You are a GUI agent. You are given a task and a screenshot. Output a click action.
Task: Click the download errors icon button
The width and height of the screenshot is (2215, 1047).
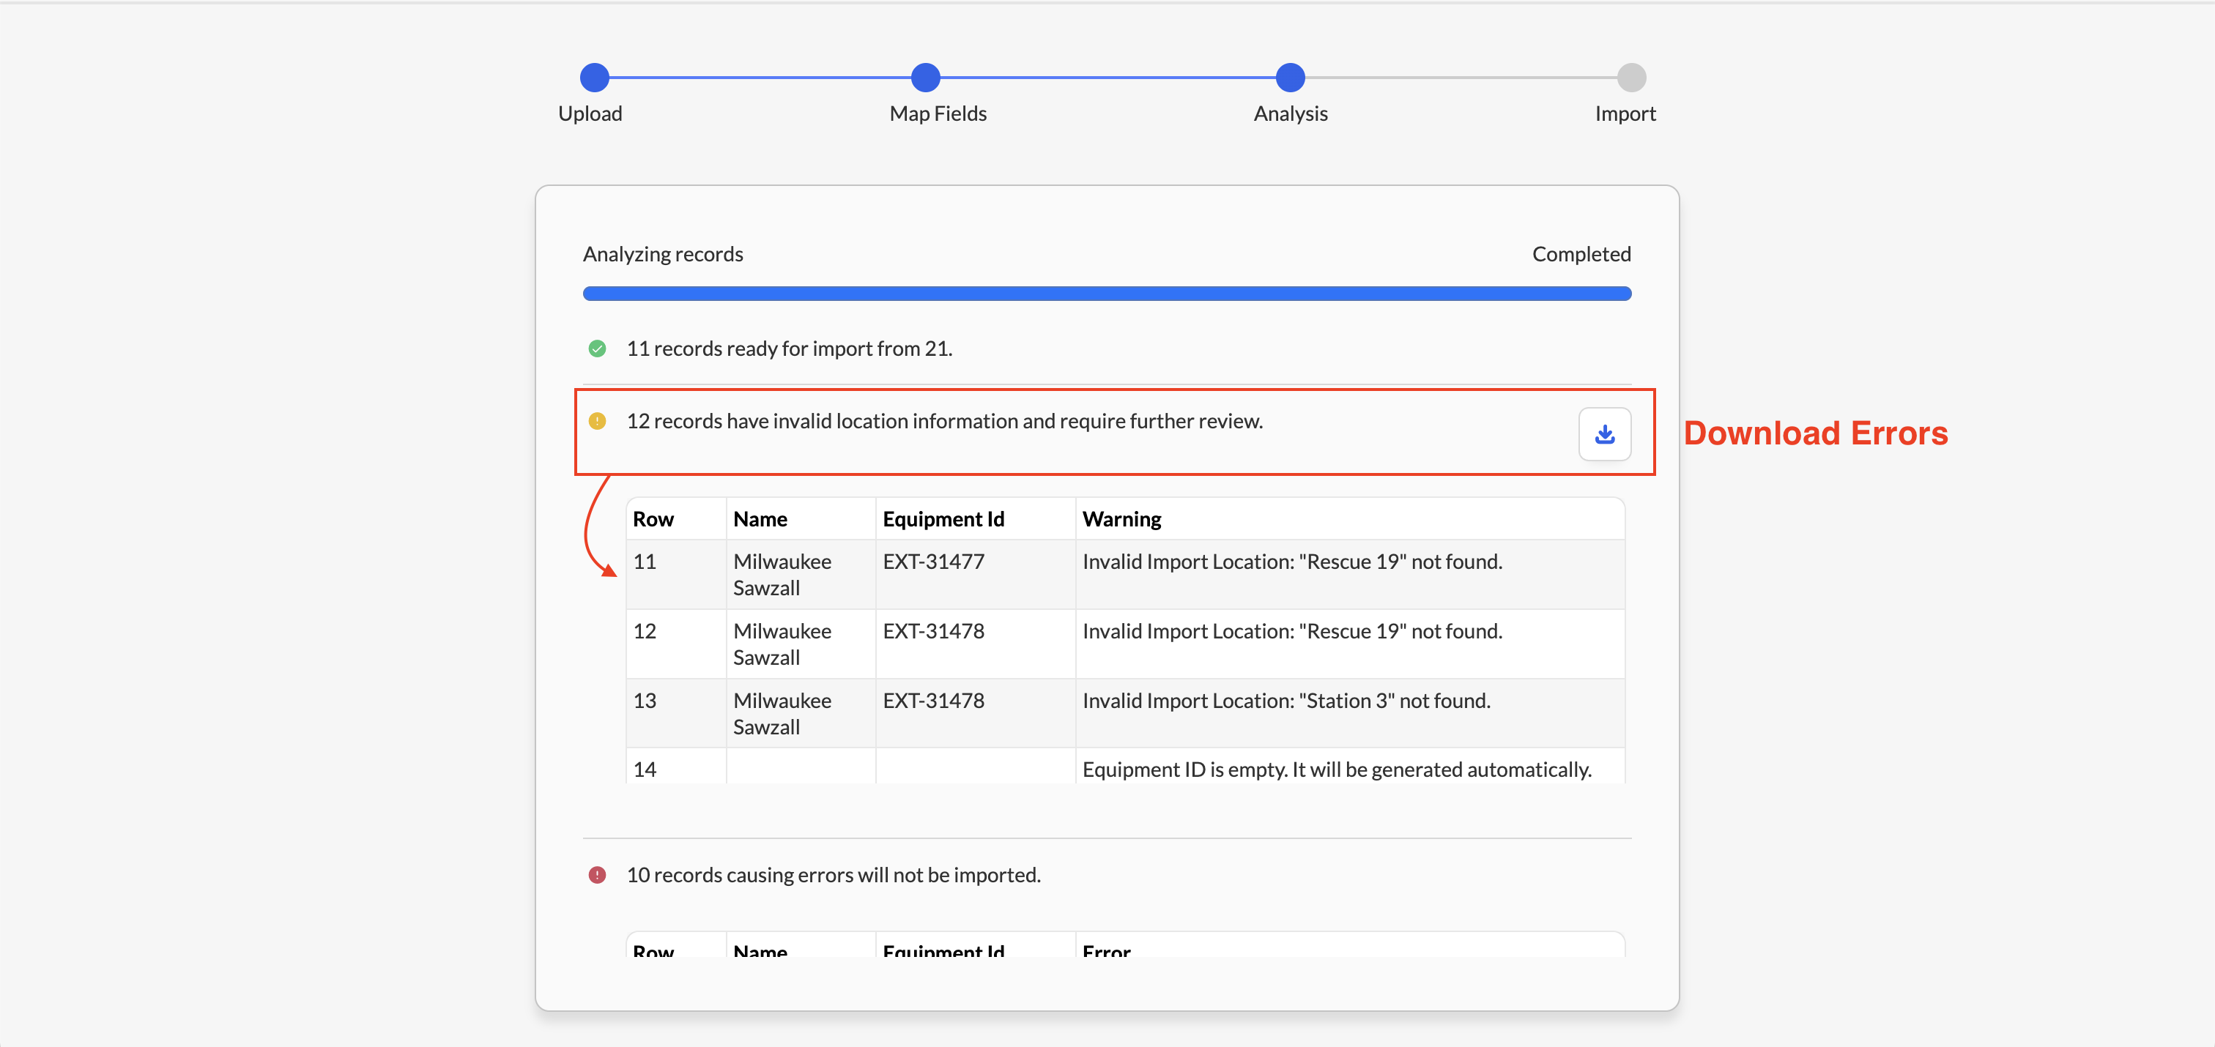[1603, 434]
